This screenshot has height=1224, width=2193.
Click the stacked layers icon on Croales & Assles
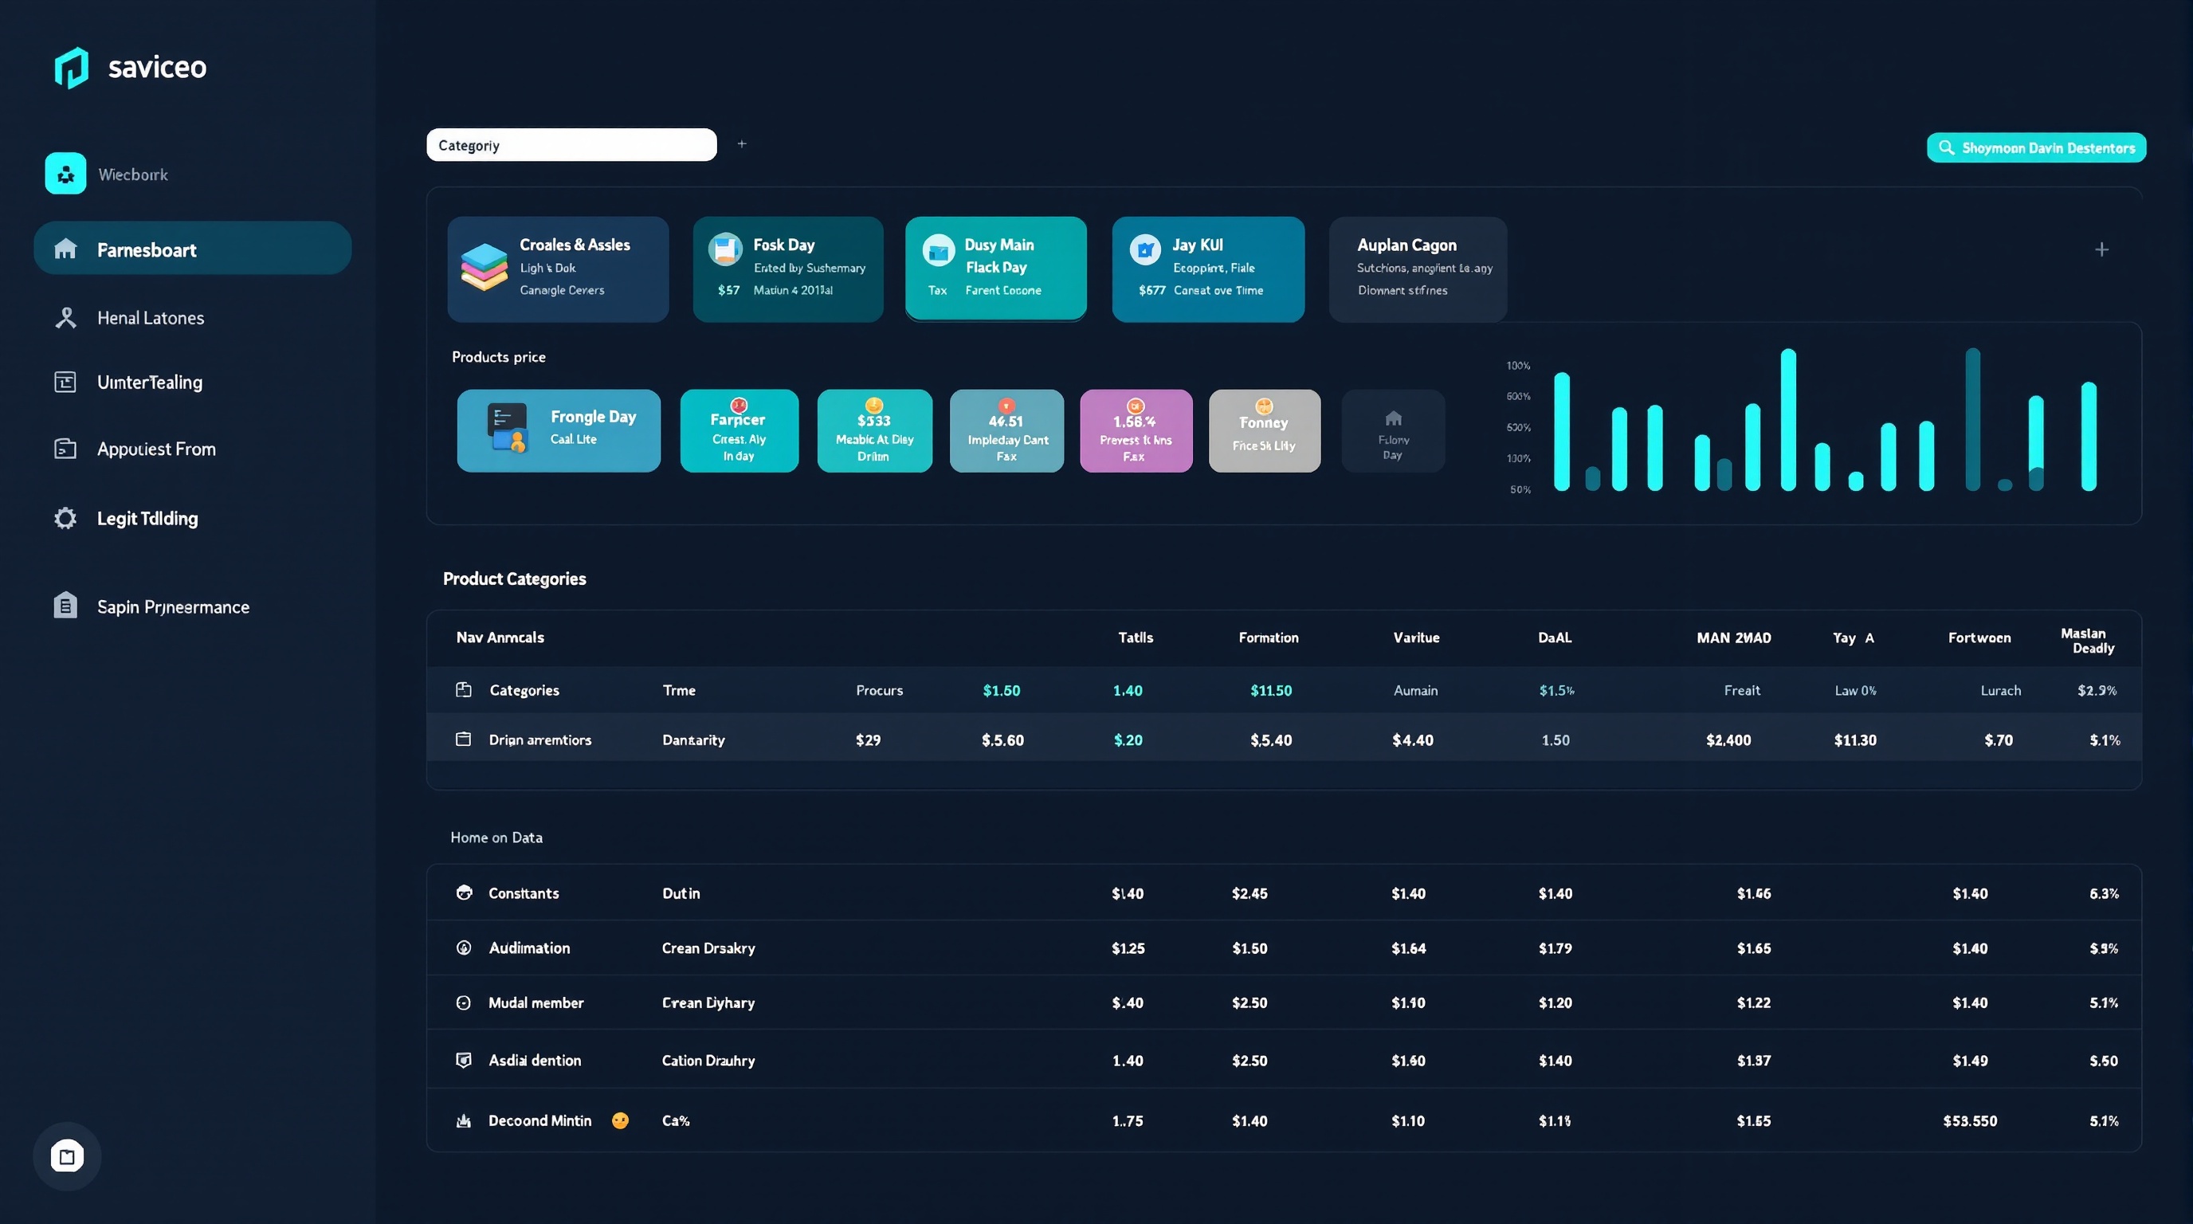coord(484,267)
